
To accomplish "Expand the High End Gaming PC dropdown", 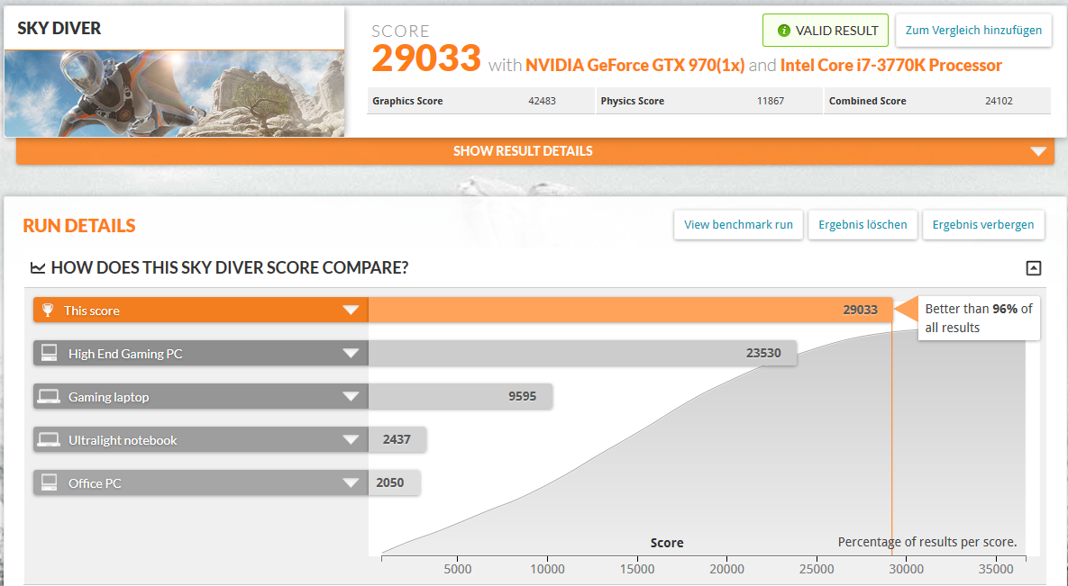I will tap(351, 353).
